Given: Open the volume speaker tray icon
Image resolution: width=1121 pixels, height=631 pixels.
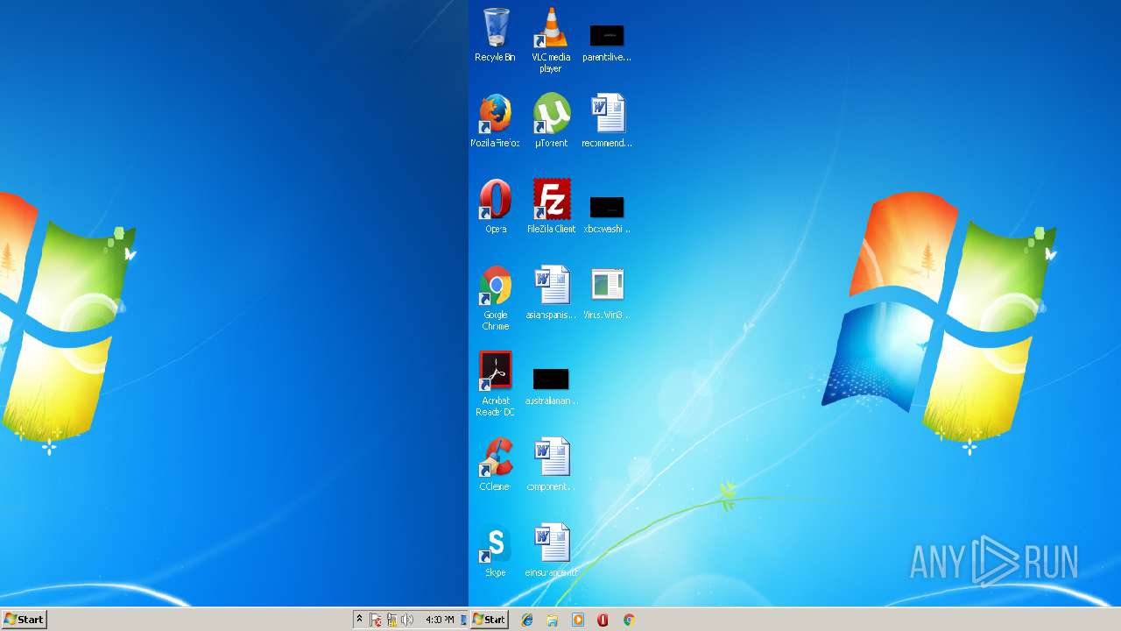Looking at the screenshot, I should [x=407, y=620].
